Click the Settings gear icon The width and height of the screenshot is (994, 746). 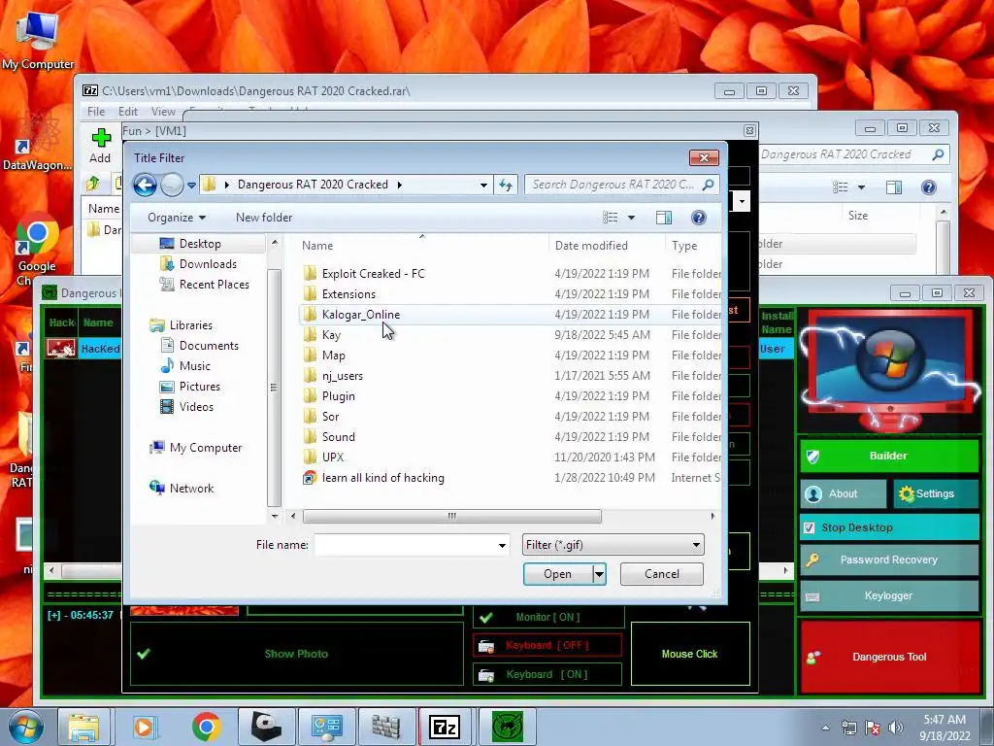907,493
